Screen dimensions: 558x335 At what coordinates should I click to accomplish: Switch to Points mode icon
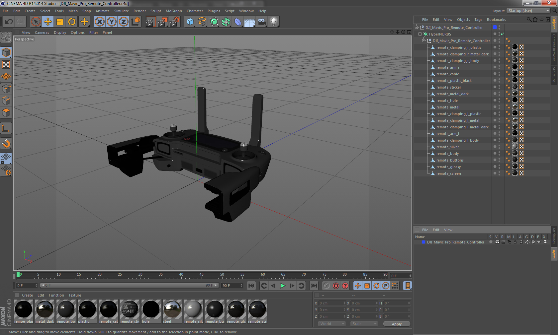[x=6, y=89]
